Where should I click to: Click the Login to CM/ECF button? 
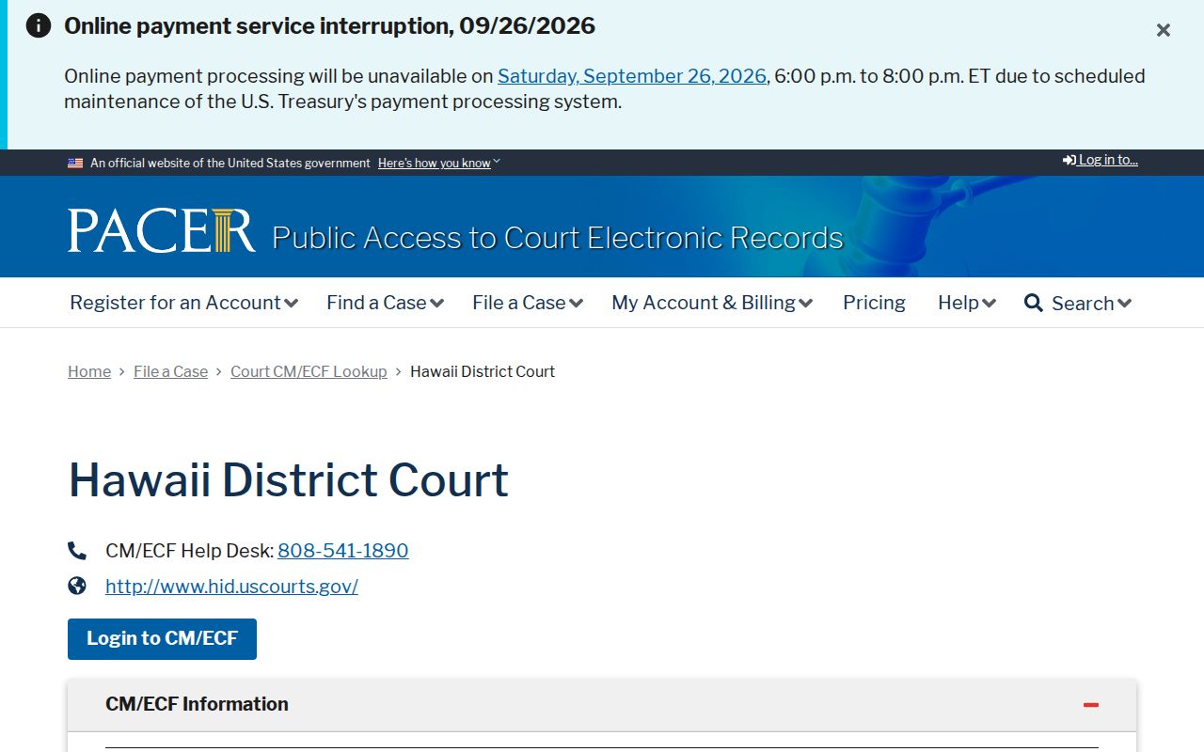pyautogui.click(x=162, y=639)
